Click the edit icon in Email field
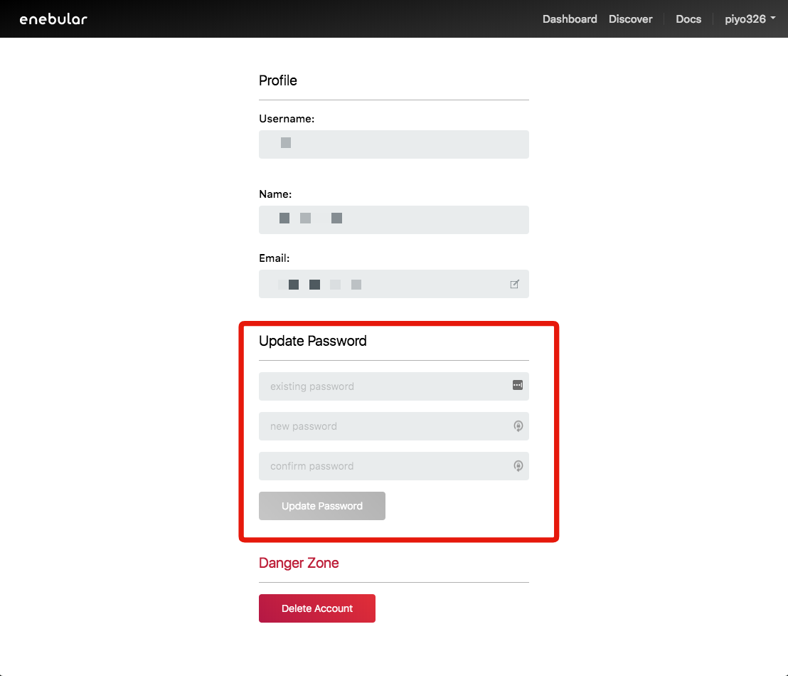The image size is (788, 676). [514, 285]
